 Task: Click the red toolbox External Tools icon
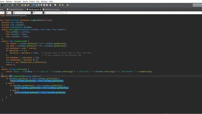pyautogui.click(x=17, y=5)
